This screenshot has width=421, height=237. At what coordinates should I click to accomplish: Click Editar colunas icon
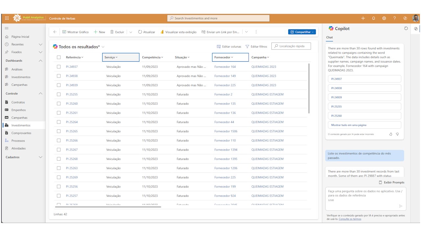[219, 46]
